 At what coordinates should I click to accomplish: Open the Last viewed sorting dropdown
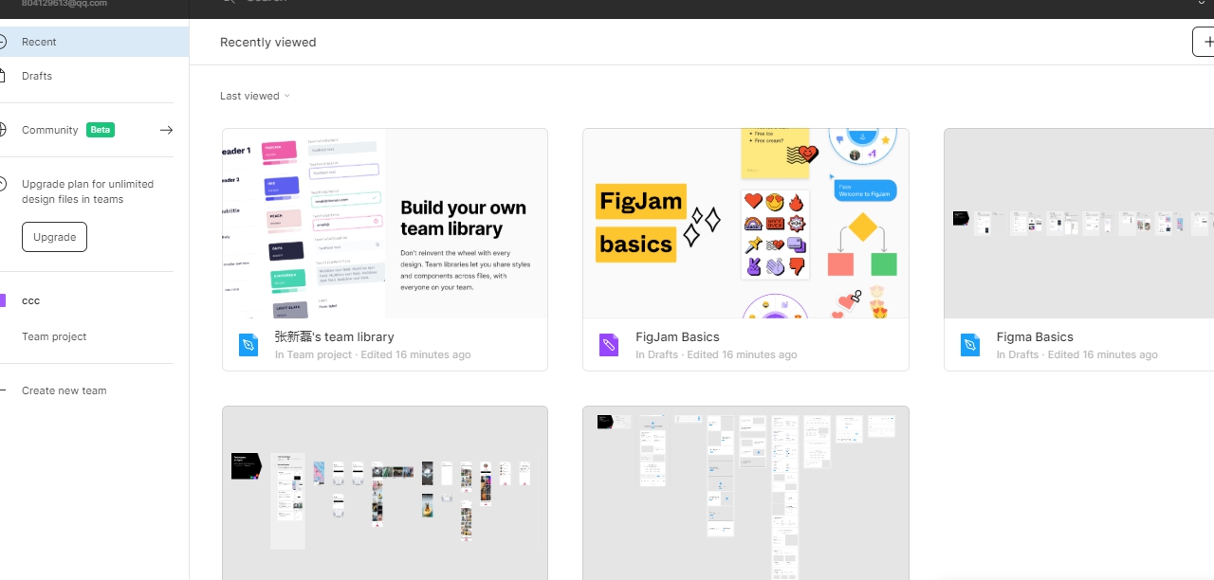point(254,96)
